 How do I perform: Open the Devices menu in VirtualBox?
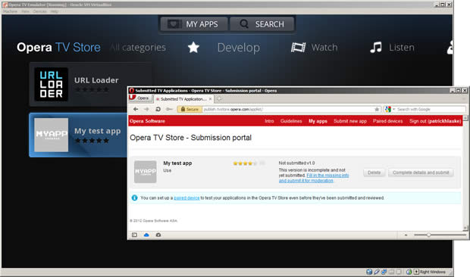click(40, 11)
